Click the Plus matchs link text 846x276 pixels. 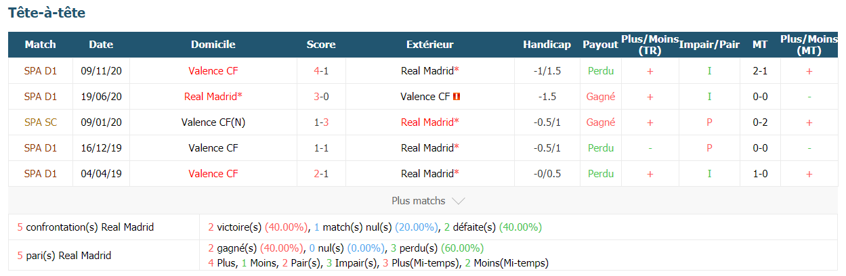[419, 201]
